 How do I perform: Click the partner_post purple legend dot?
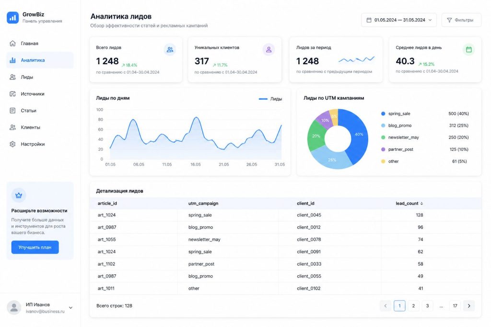383,149
